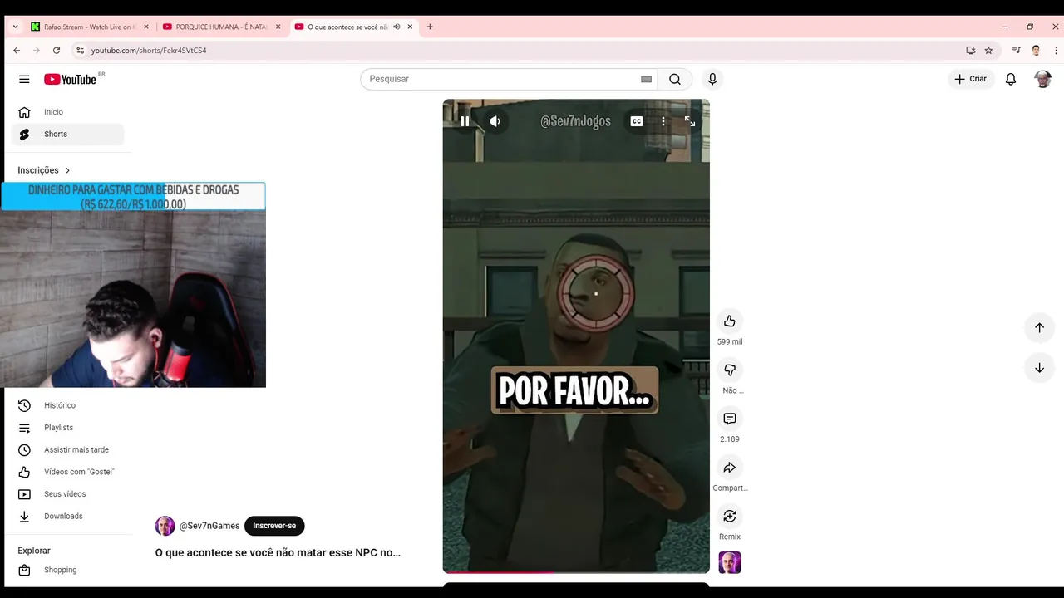This screenshot has height=598, width=1064.
Task: Open the Short's three-dot options menu
Action: point(663,121)
